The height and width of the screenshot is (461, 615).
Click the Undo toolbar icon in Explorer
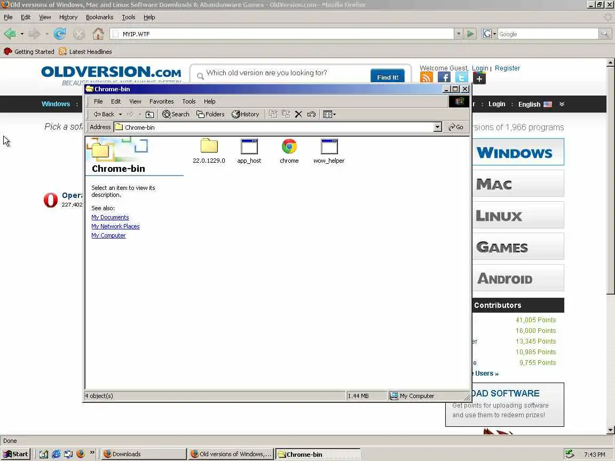coord(311,114)
